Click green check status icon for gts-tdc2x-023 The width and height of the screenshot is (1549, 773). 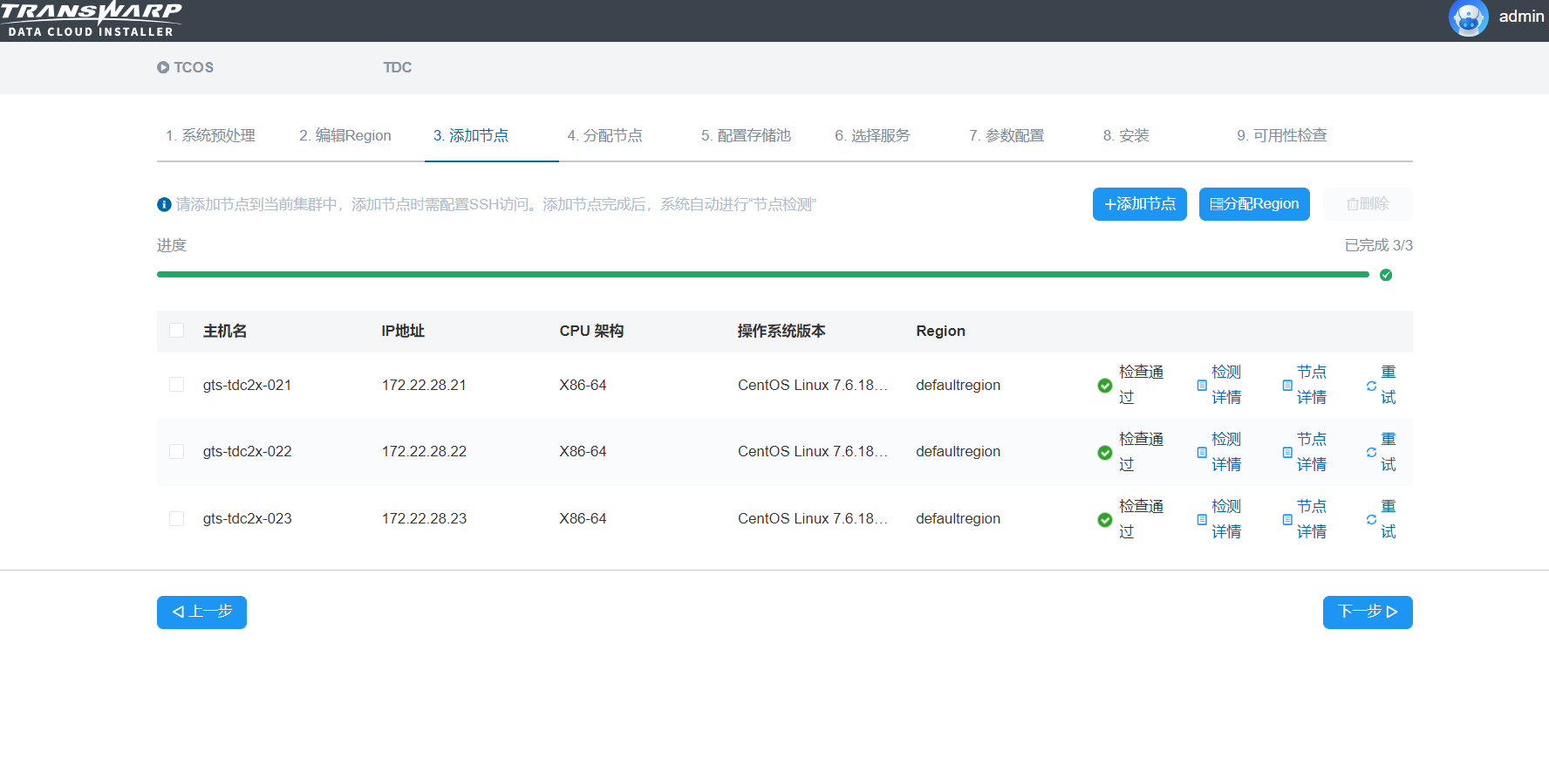(1105, 519)
